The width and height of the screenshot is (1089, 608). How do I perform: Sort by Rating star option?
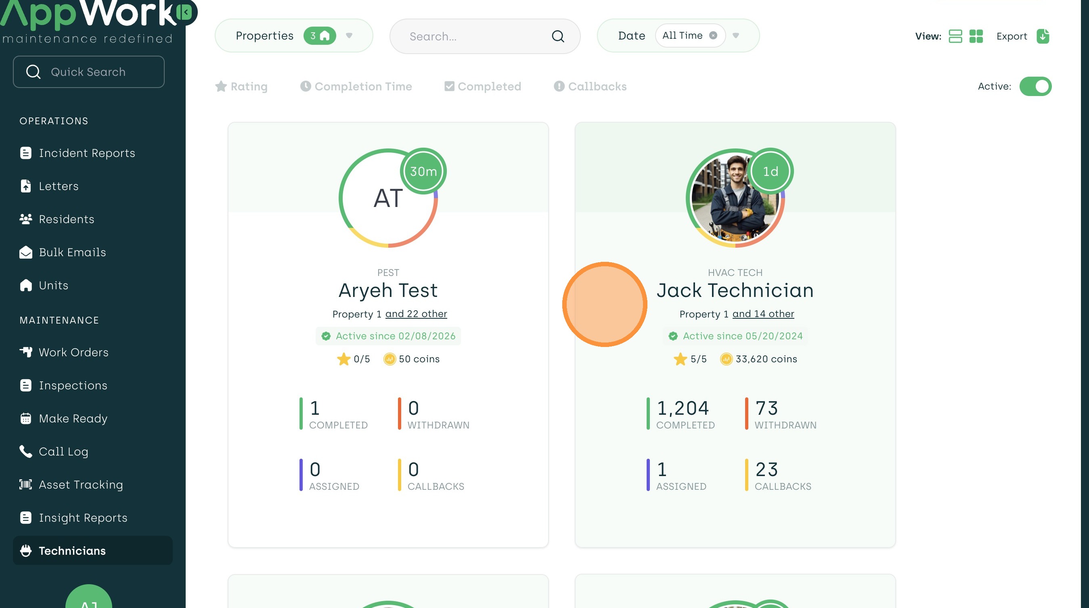(241, 86)
